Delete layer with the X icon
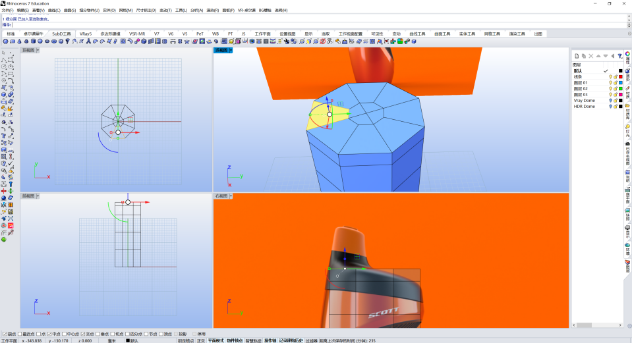 591,56
